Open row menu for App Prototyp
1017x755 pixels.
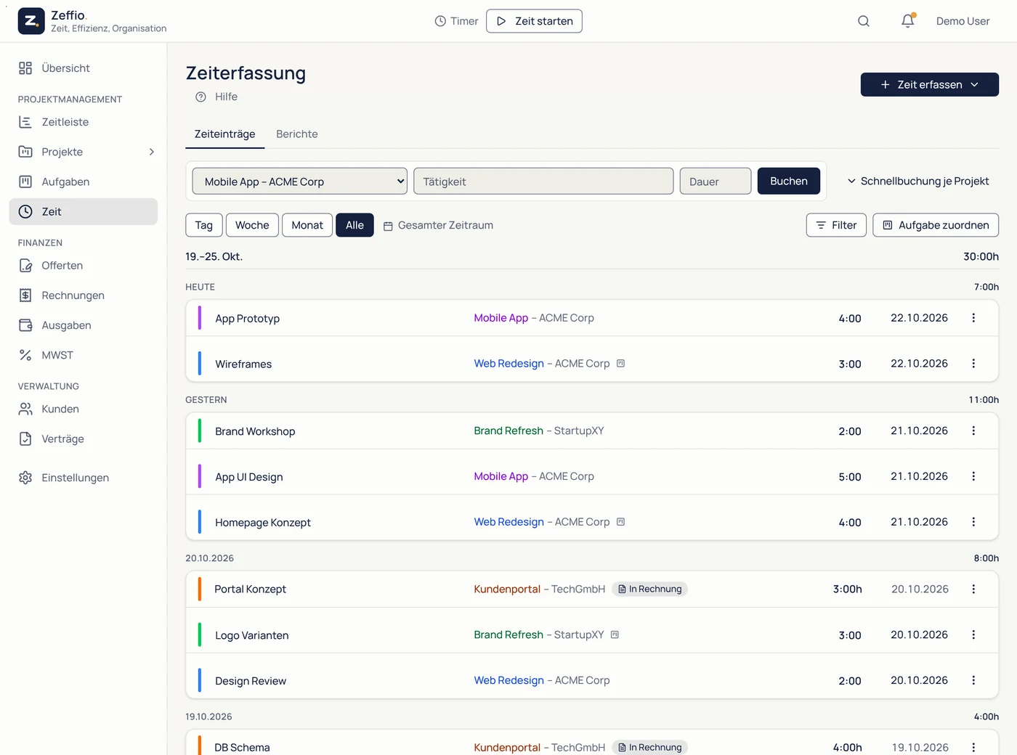(973, 318)
